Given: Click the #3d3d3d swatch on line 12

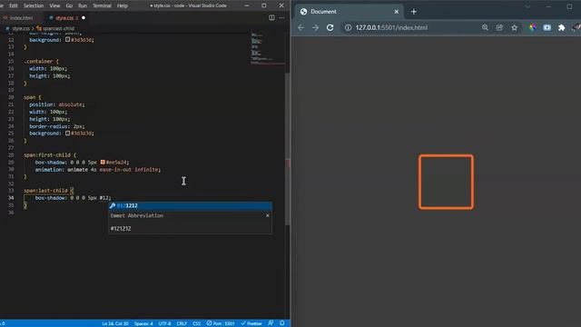Looking at the screenshot, I should pyautogui.click(x=67, y=39).
